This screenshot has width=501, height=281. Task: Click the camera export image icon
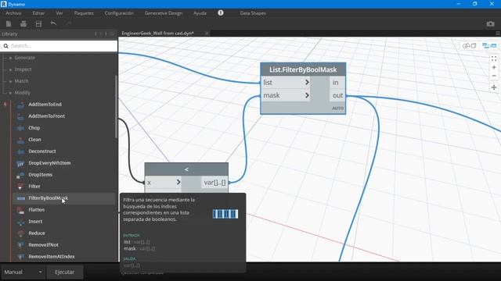[491, 24]
